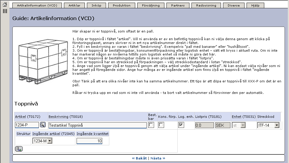The image size is (289, 163).
Task: Go back with the « Bakåt link
Action: click(139, 158)
